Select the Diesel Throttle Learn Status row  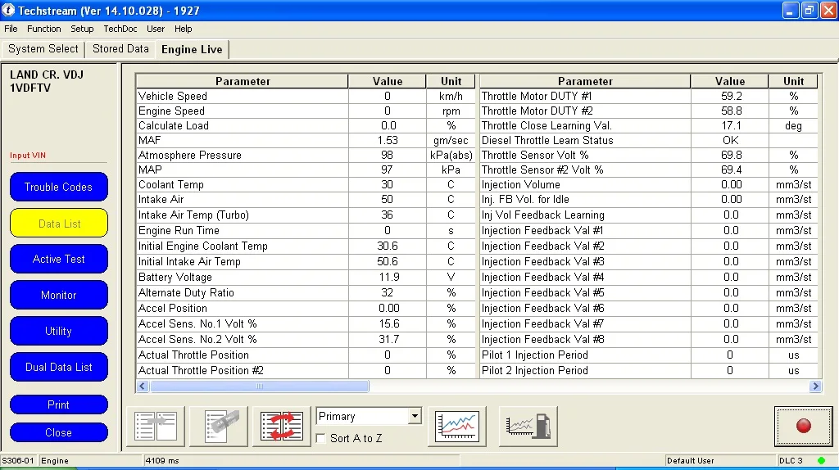pyautogui.click(x=649, y=140)
